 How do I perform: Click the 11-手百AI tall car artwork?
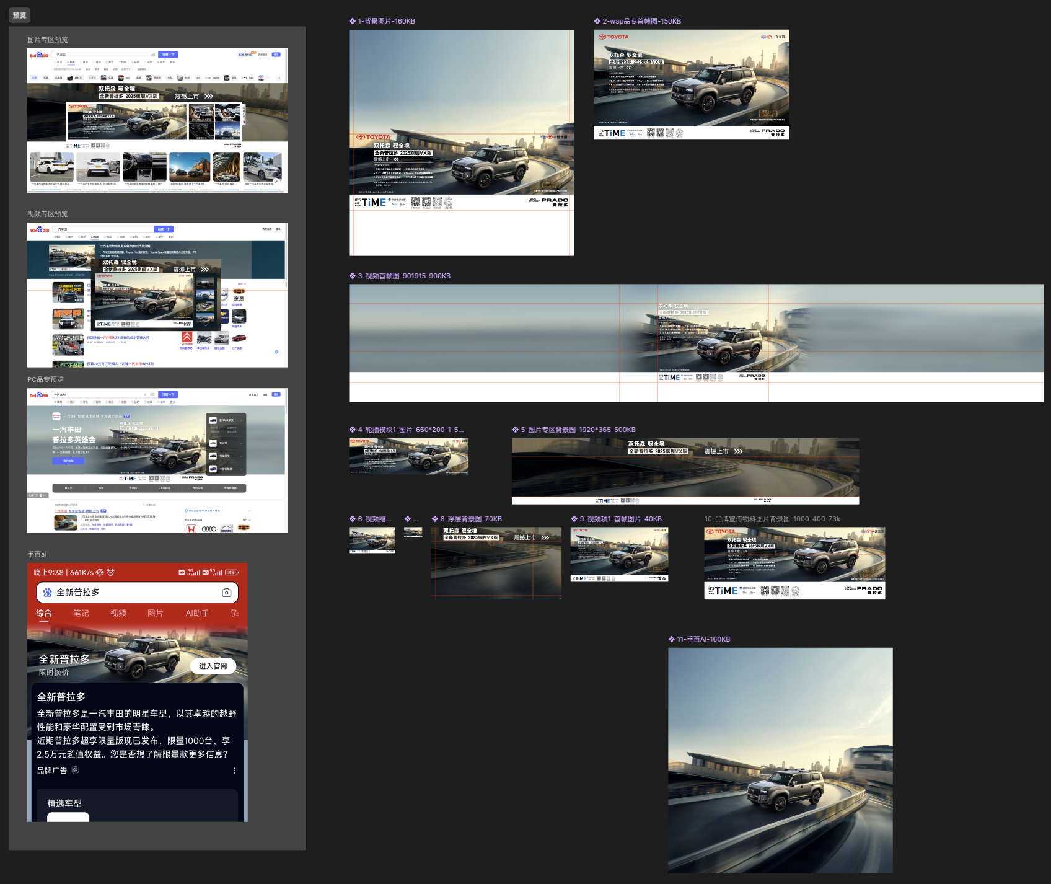click(780, 761)
